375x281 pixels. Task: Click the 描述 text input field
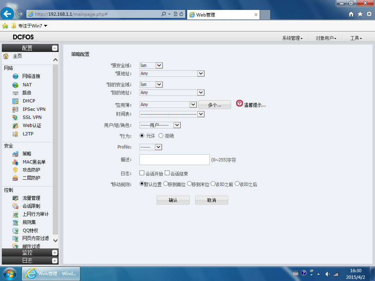175,160
